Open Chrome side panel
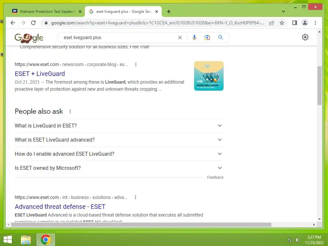The image size is (328, 246). tap(295, 23)
